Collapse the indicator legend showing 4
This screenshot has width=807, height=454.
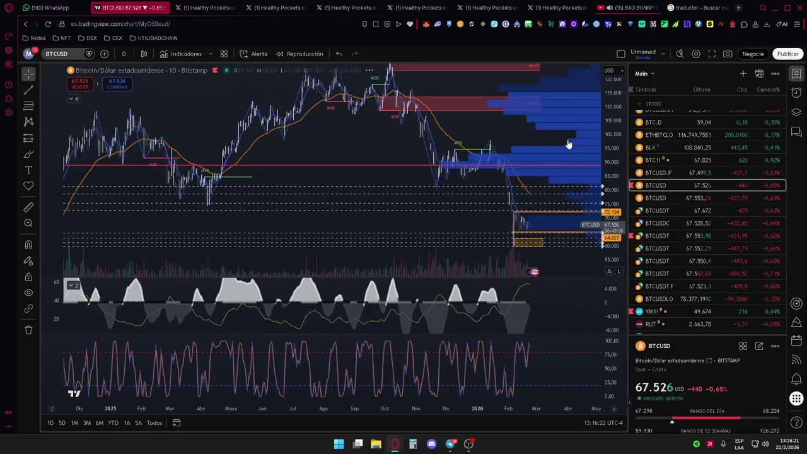74,99
